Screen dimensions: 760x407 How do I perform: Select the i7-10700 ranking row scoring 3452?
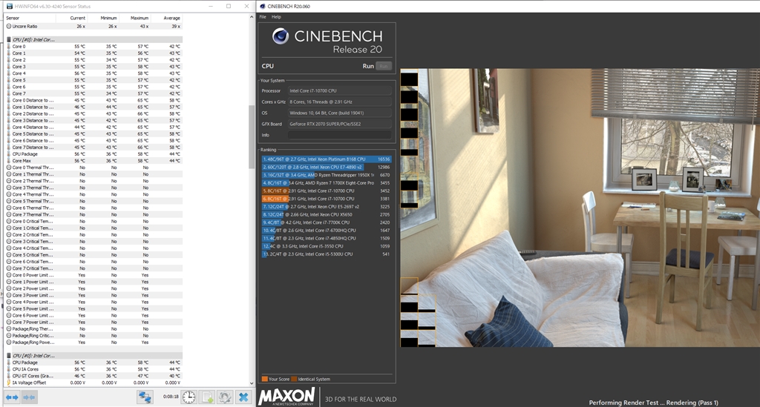(x=327, y=191)
